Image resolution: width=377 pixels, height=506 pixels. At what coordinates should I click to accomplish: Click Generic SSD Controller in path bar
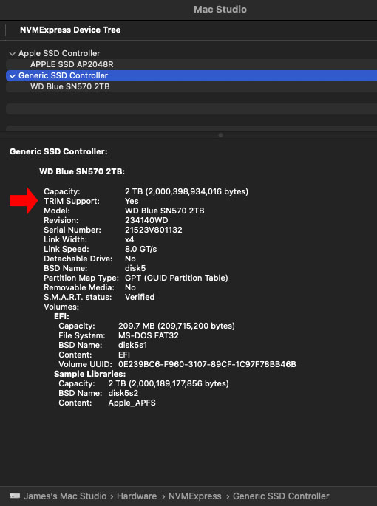(x=281, y=496)
